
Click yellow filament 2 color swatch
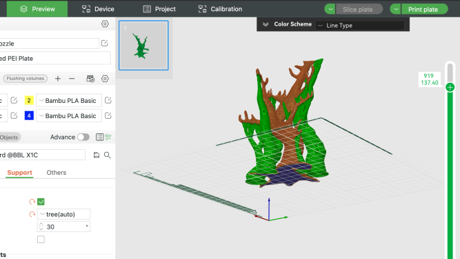(29, 100)
